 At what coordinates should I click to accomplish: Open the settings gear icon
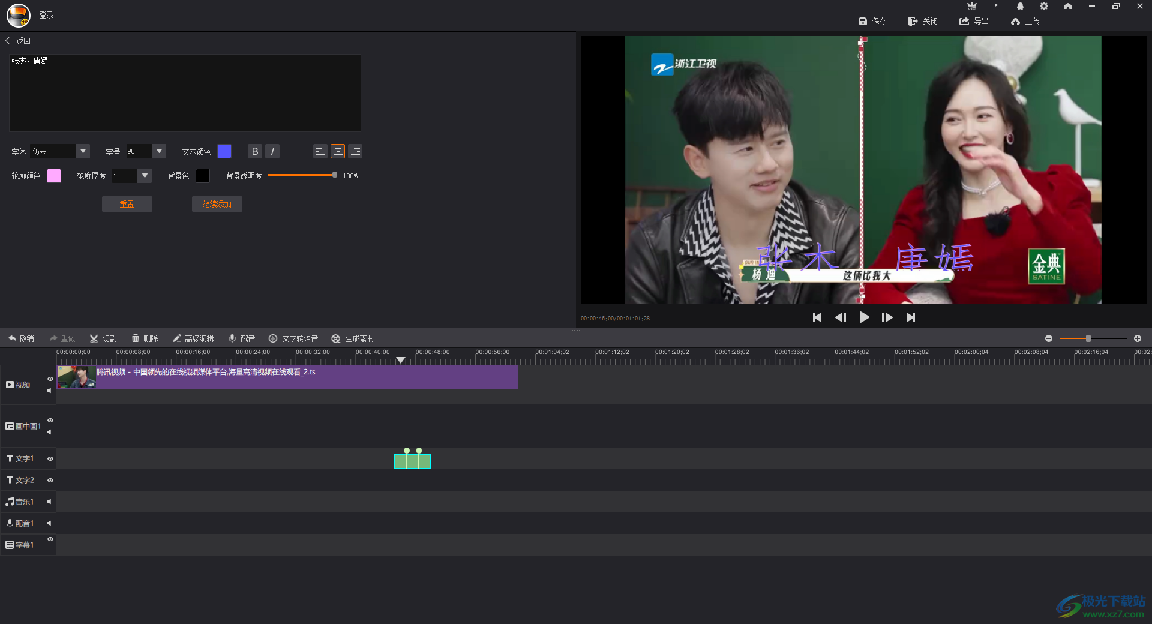pyautogui.click(x=1044, y=6)
